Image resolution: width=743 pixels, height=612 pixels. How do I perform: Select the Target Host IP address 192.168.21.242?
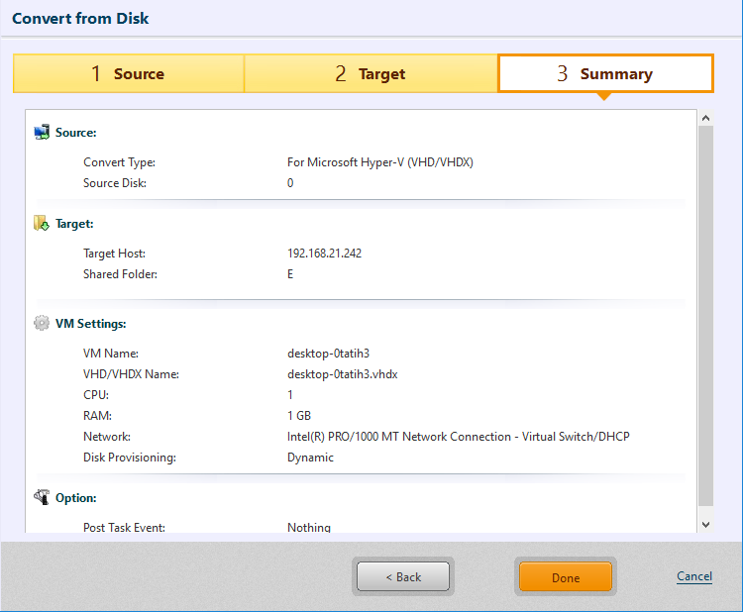tap(324, 254)
